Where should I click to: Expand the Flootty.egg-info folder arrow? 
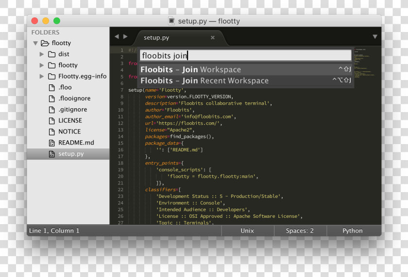42,76
